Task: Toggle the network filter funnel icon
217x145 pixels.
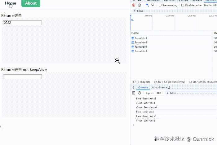Action: pos(147,5)
